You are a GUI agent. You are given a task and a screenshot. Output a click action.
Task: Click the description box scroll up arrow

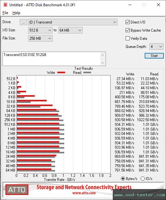point(103,55)
